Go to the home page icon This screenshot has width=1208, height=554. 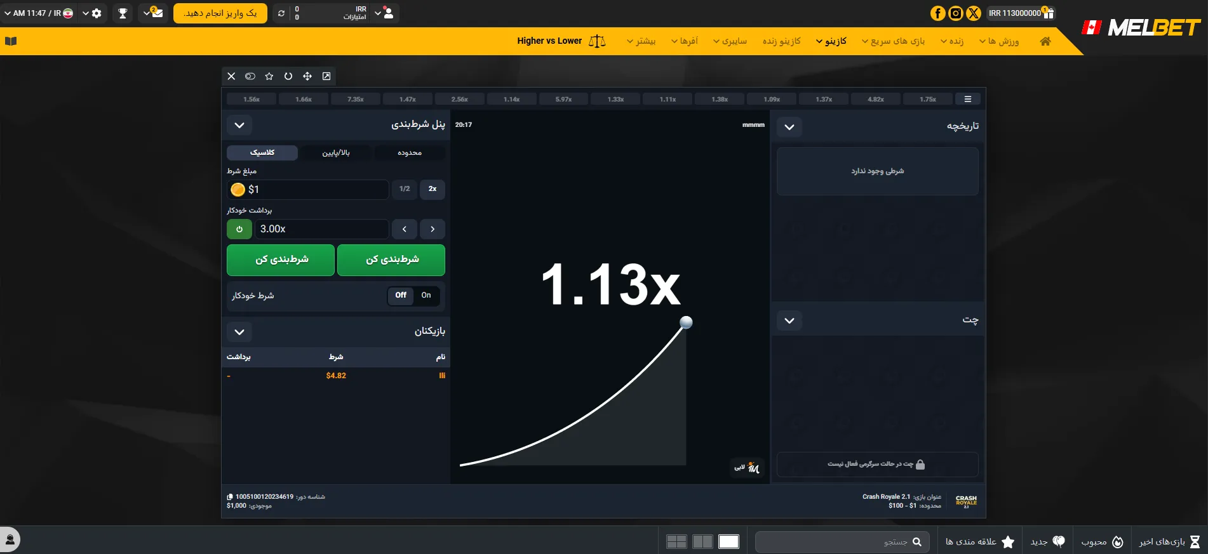point(1045,41)
